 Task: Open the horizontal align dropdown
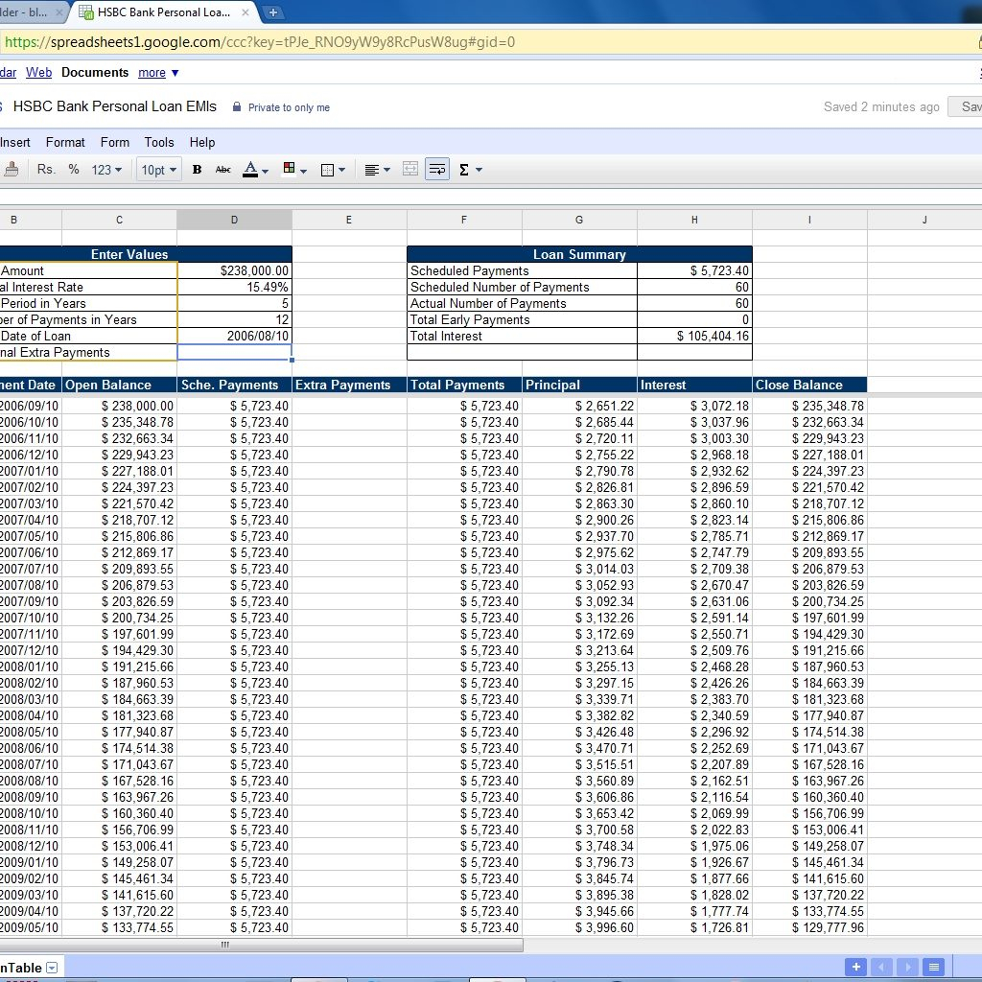tap(377, 170)
